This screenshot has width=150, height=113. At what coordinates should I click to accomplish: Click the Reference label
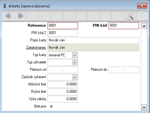pos(37,25)
